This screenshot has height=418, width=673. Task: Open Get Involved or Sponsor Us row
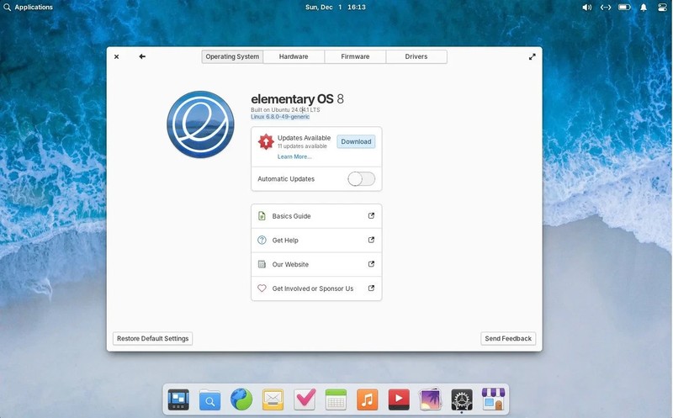[316, 288]
